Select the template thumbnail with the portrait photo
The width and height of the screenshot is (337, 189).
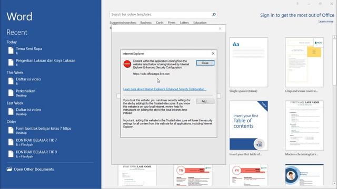304,175
